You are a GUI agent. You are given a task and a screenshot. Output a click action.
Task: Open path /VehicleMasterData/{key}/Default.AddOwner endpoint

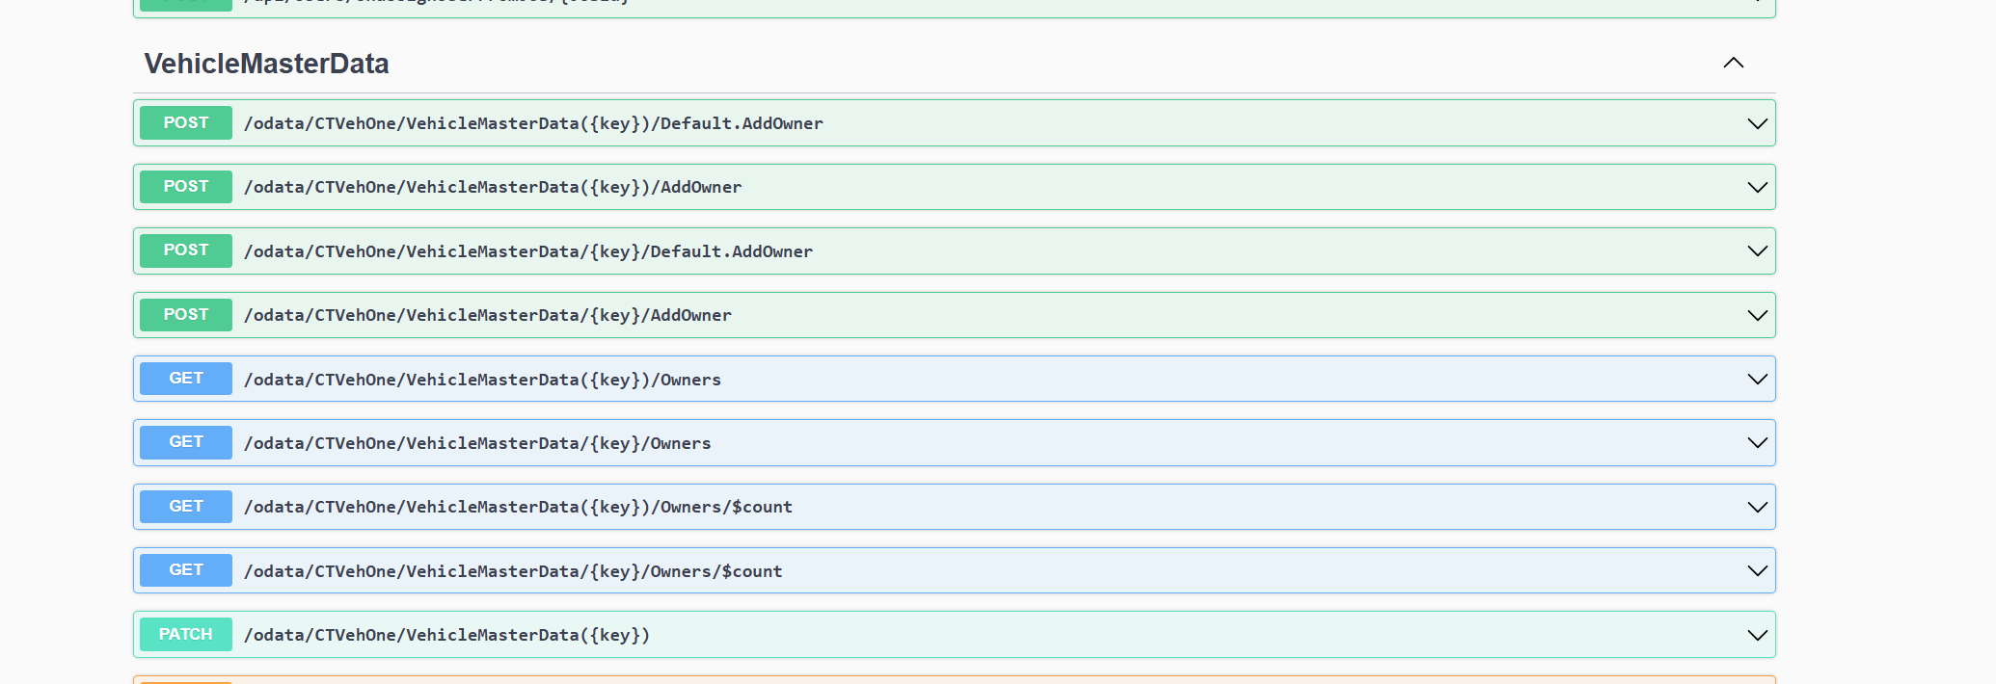(527, 251)
